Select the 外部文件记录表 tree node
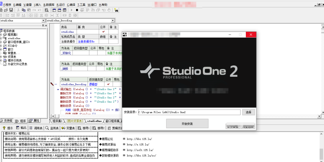 [x=17, y=64]
